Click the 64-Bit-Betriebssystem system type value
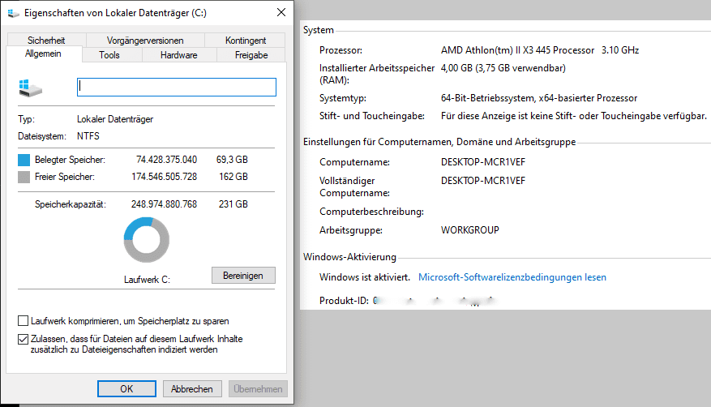 [x=539, y=98]
